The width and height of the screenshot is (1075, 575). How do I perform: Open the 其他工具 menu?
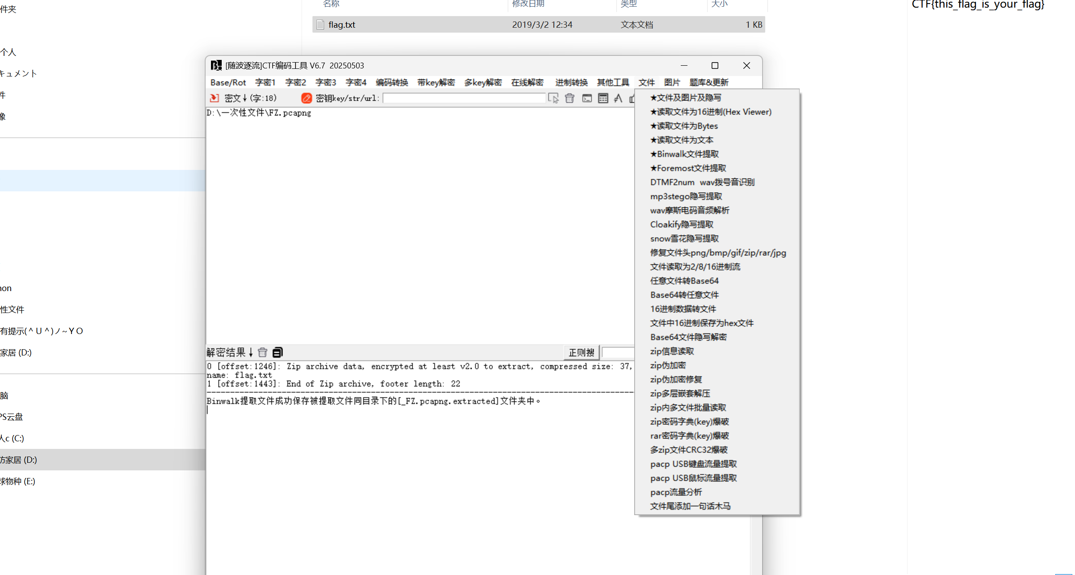613,82
